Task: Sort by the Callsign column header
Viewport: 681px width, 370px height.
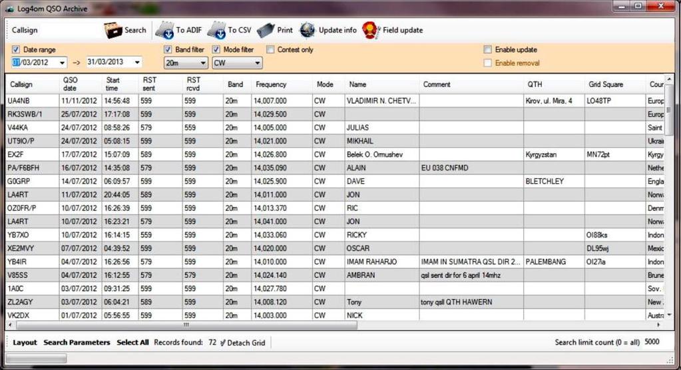Action: point(33,85)
